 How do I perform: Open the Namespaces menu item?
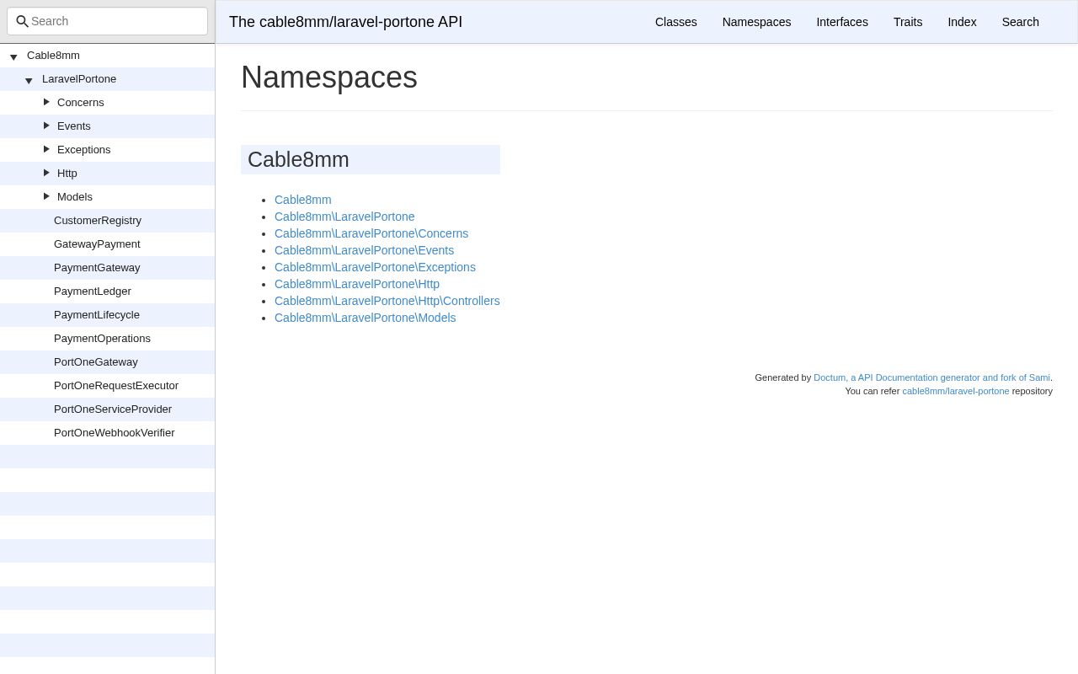pyautogui.click(x=756, y=22)
